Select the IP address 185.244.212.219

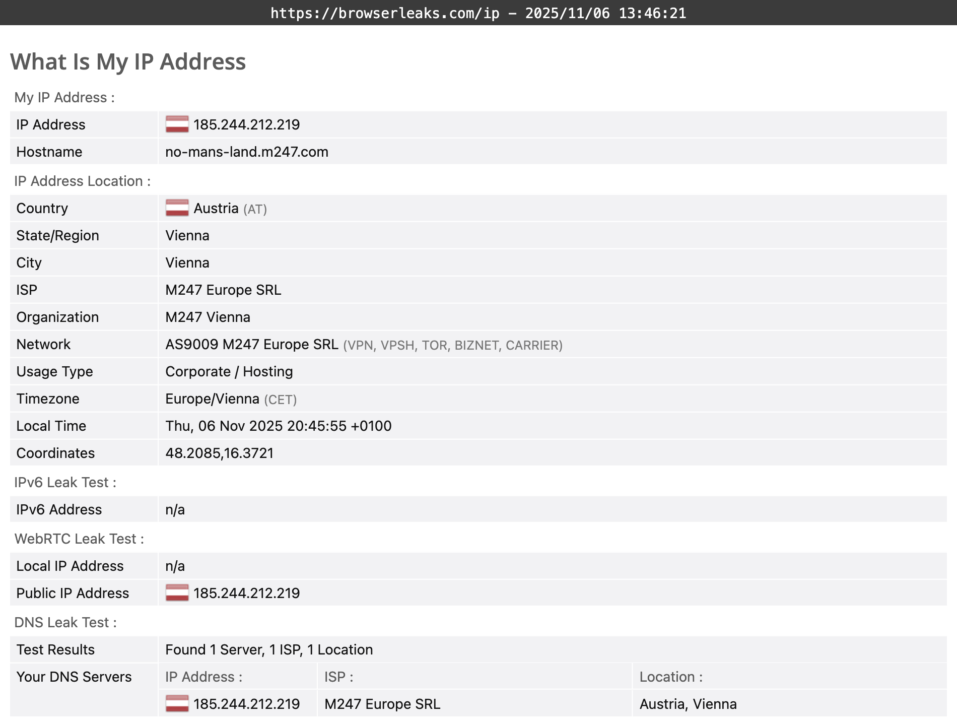click(247, 124)
